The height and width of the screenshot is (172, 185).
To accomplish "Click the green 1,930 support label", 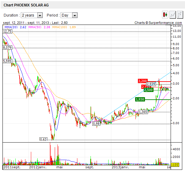I will [x=140, y=99].
